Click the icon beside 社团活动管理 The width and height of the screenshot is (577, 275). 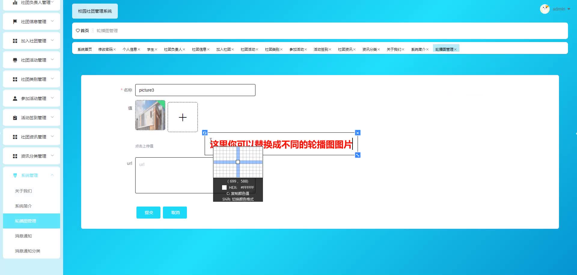pyautogui.click(x=15, y=60)
